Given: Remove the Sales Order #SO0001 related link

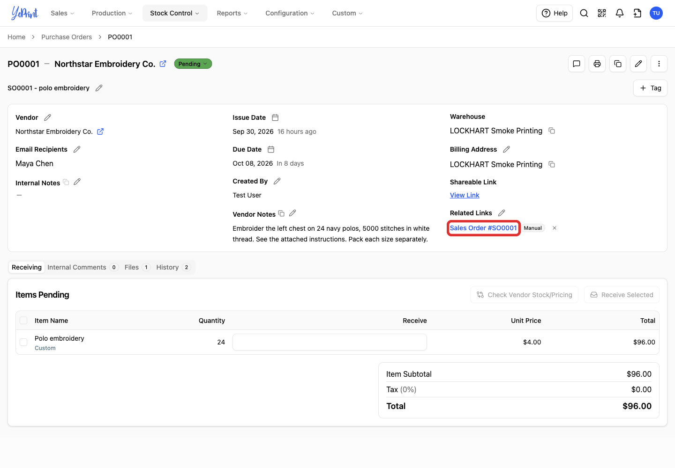Looking at the screenshot, I should 555,228.
